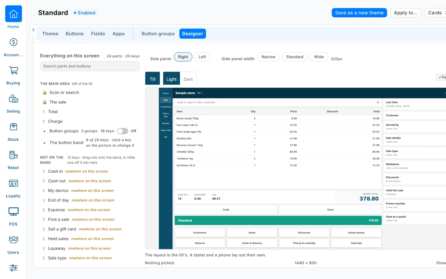Click the drag handle beside Layaway
This screenshot has width=446, height=279.
44,248
